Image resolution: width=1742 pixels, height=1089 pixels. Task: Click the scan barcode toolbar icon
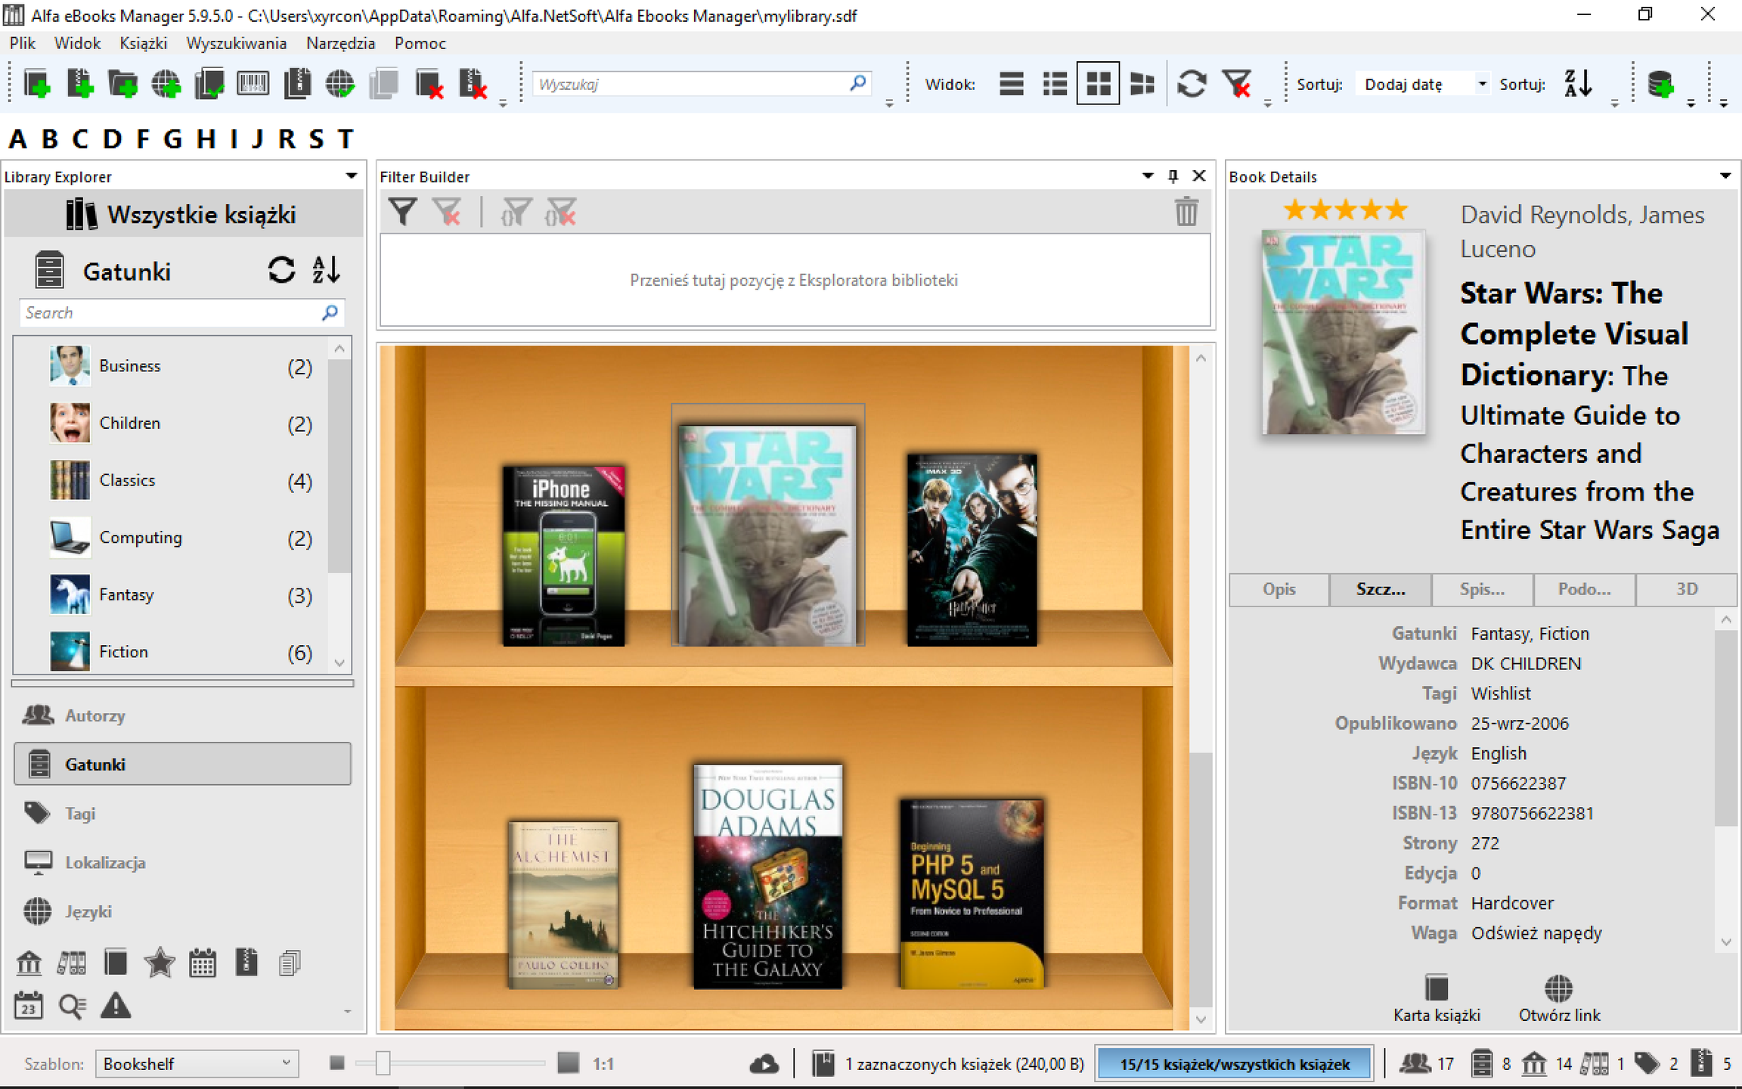[x=253, y=83]
